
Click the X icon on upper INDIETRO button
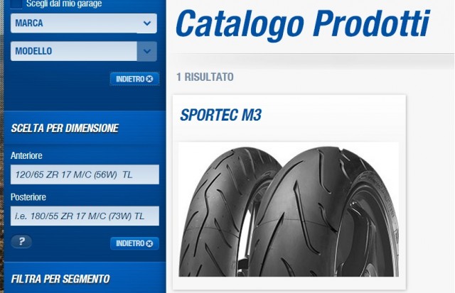click(150, 79)
